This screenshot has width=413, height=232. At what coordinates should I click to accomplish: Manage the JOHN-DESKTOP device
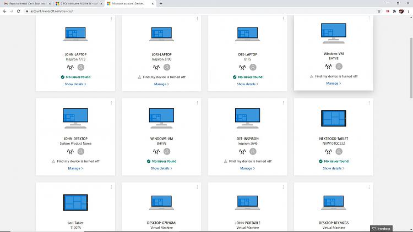click(75, 168)
